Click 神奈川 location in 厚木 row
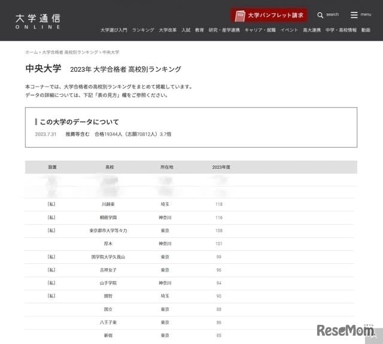The width and height of the screenshot is (383, 344). [165, 243]
